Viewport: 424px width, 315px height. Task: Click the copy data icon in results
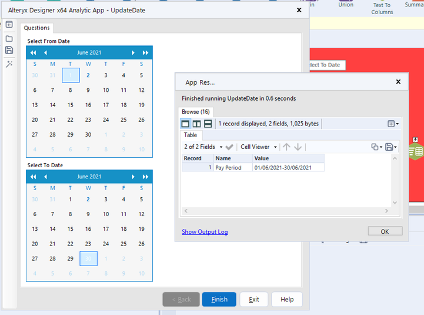coord(375,147)
